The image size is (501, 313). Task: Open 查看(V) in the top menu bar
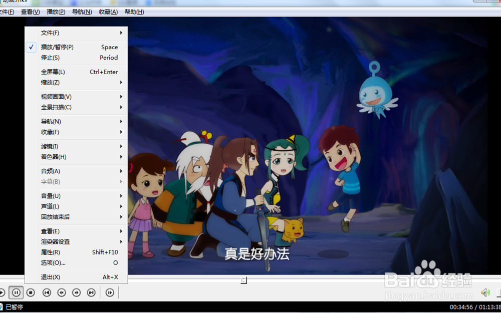(31, 12)
